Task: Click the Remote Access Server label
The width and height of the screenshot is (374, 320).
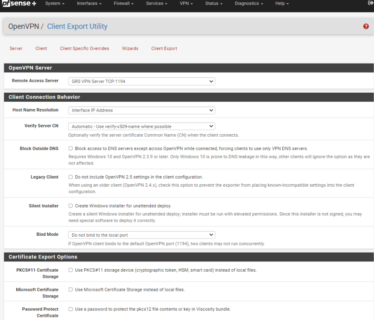Action: [35, 81]
